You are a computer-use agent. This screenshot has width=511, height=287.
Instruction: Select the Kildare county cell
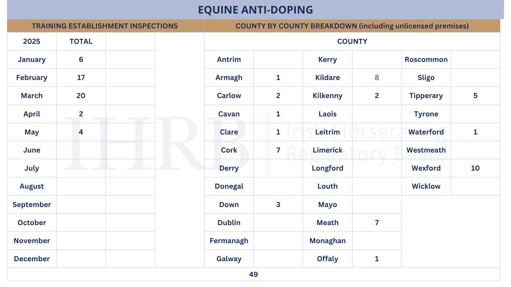328,78
